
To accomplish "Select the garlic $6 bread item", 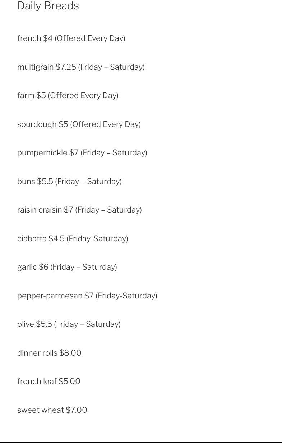I will tap(67, 267).
